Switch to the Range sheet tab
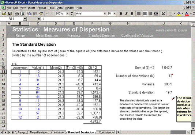 point(21,132)
